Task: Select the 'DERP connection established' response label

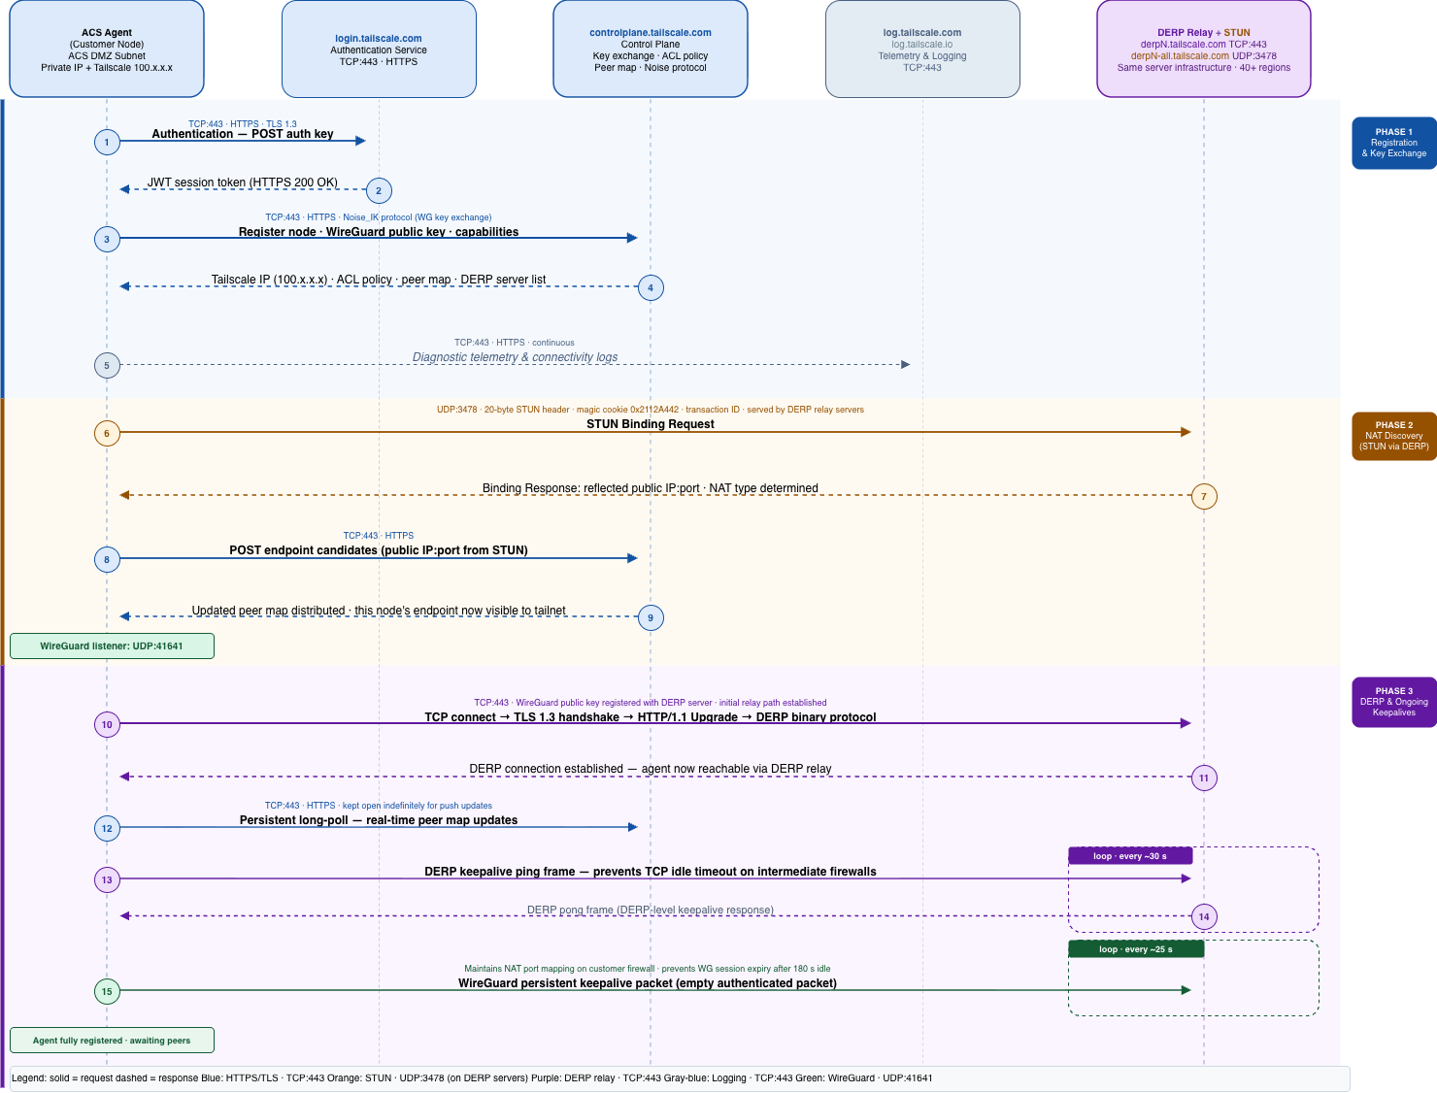Action: 651,769
